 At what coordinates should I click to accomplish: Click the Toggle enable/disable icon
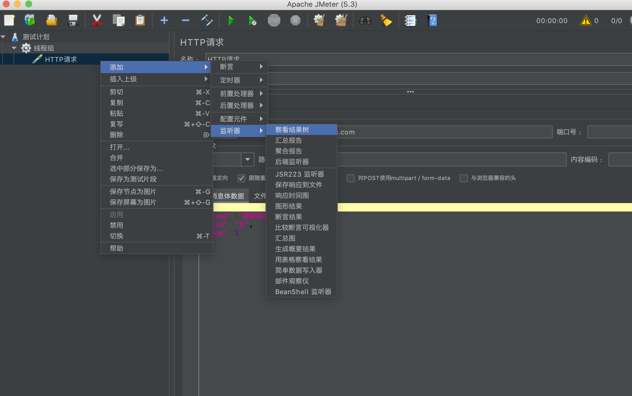point(207,20)
